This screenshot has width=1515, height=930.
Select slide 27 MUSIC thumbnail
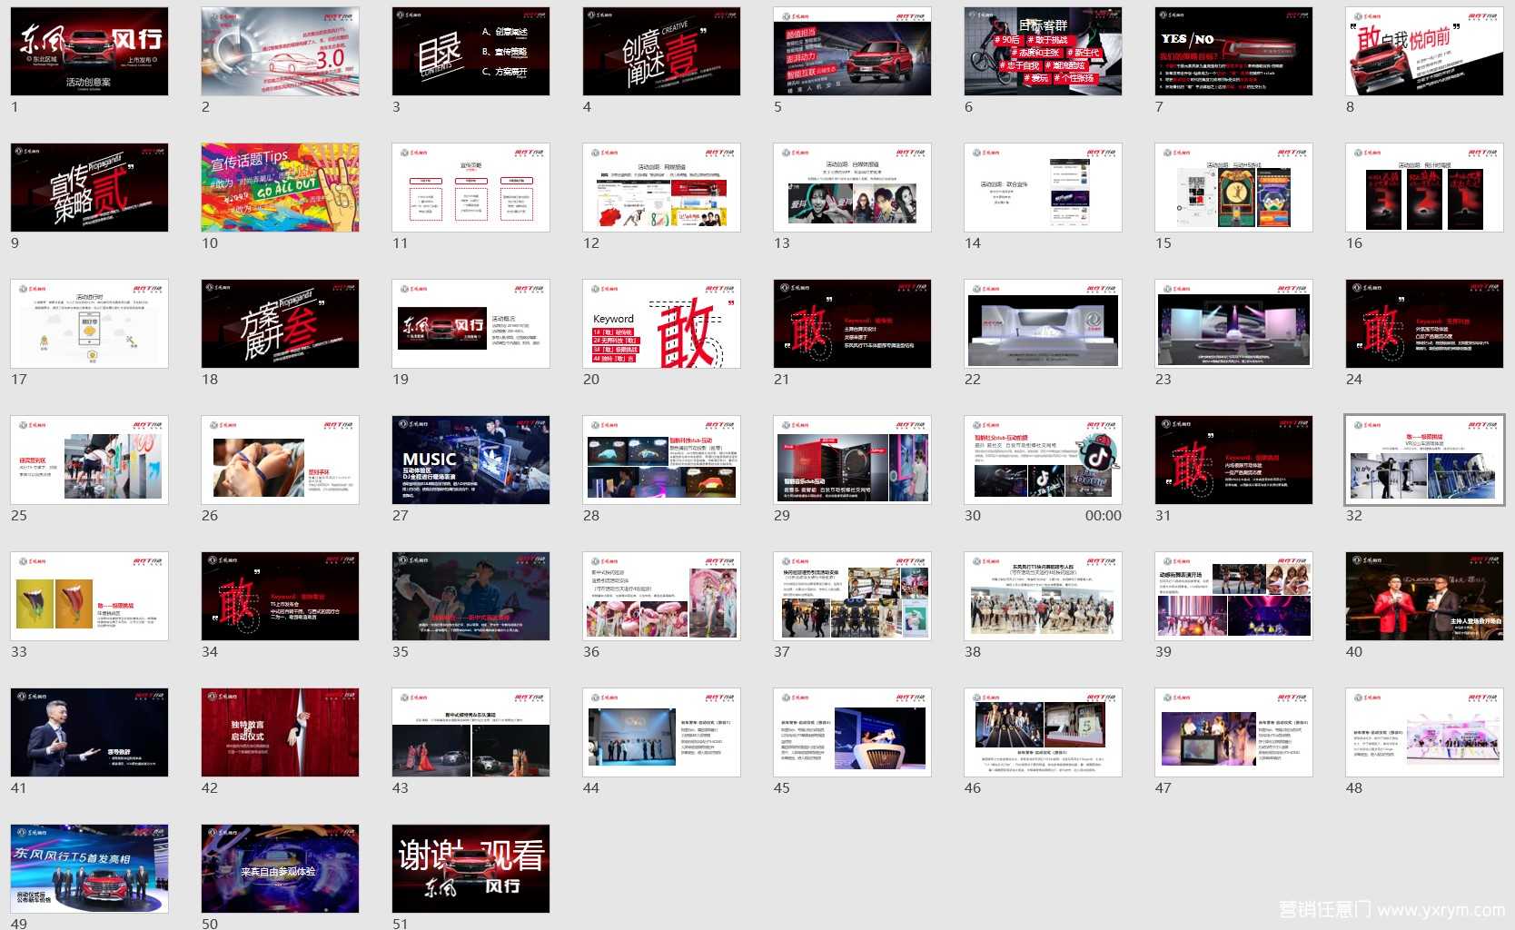[x=470, y=460]
